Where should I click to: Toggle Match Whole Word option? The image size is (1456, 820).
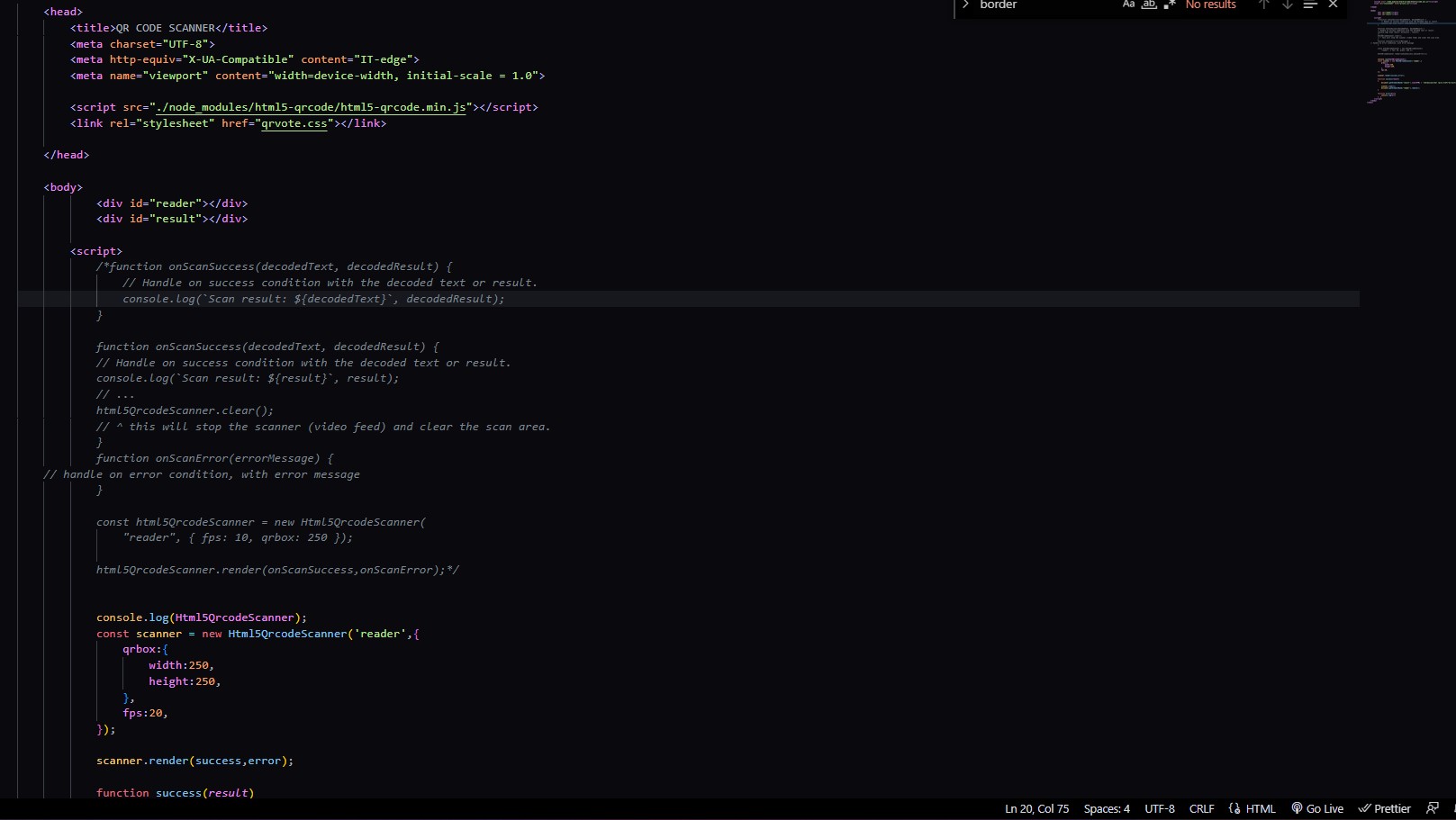tap(1149, 5)
